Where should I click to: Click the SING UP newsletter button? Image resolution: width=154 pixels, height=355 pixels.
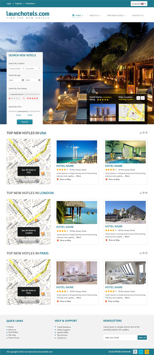click(142, 338)
